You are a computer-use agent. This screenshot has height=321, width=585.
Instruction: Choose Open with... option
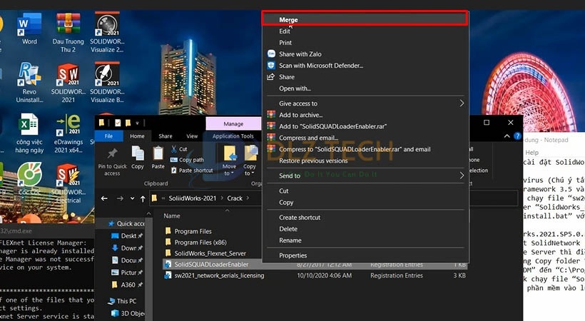[x=365, y=88]
